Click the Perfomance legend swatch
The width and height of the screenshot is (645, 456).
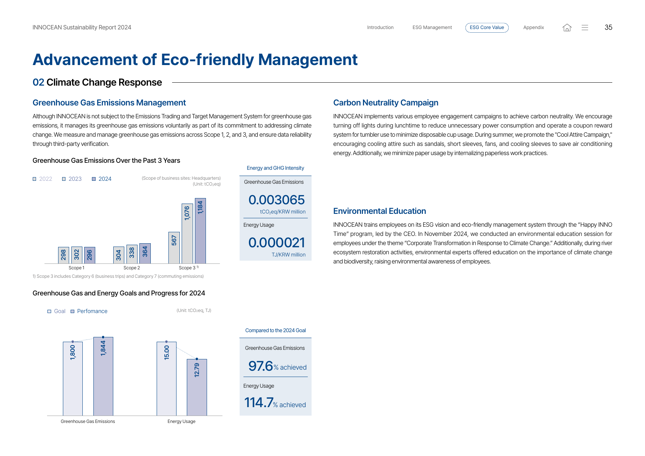72,311
